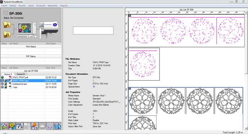Click Roland VersaWorks title bar app icon
Screen dimensions: 248x134
coord(1,2)
